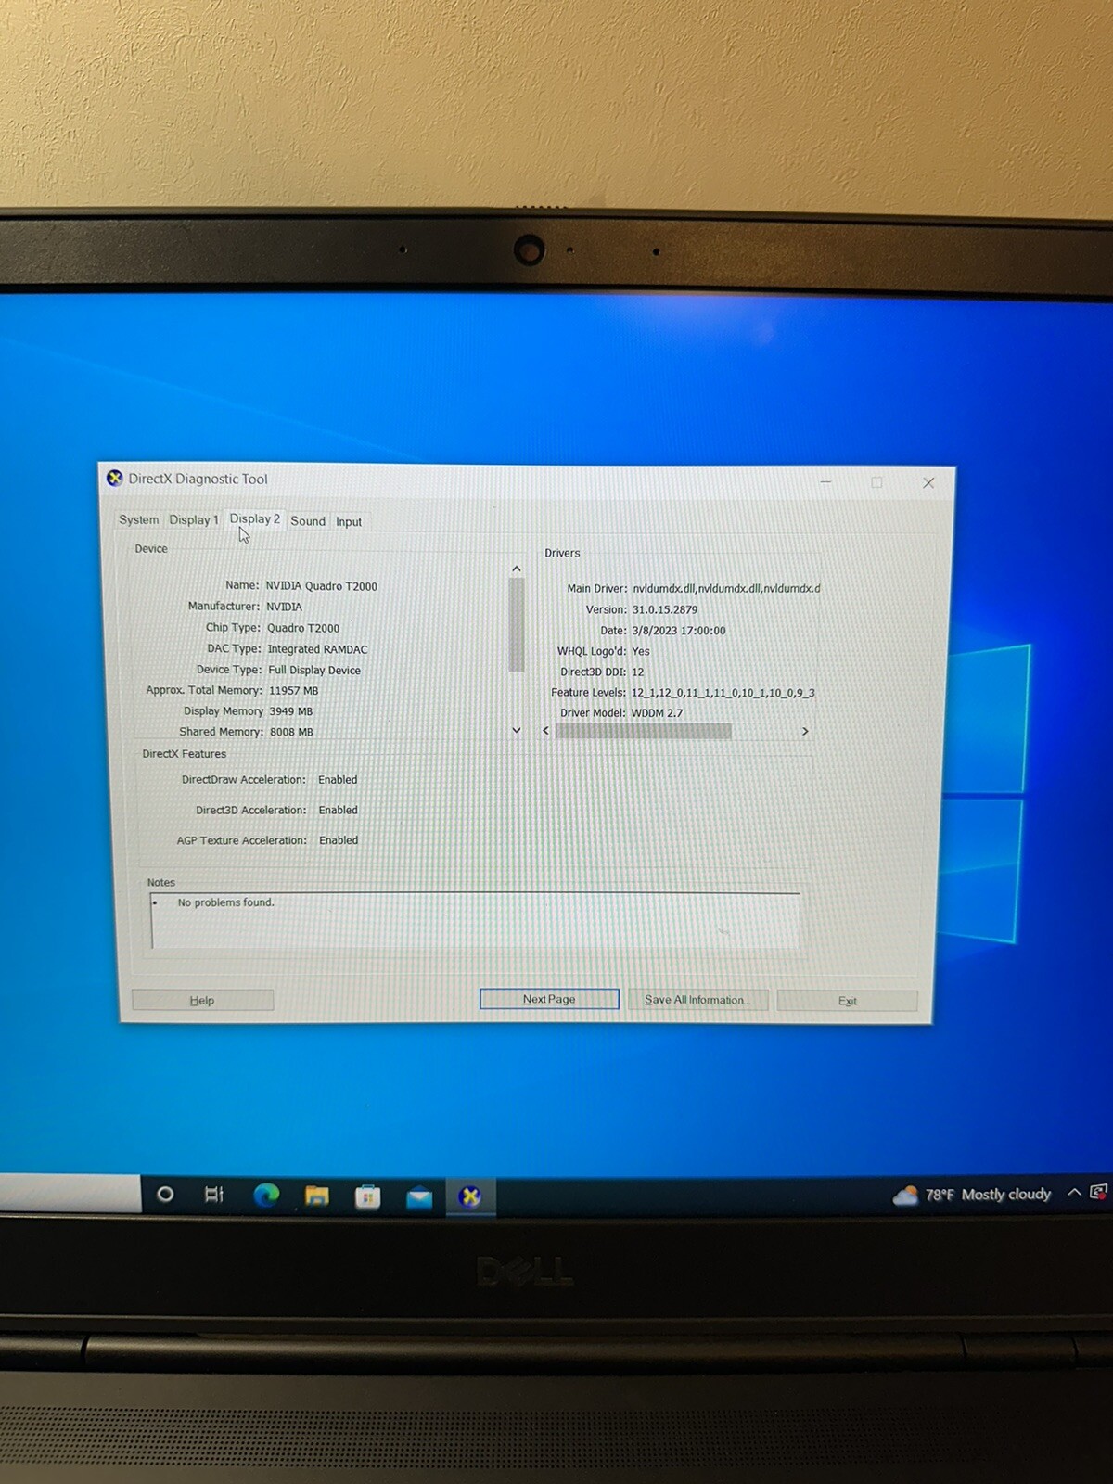Click Full Display Device value
The height and width of the screenshot is (1484, 1113).
point(314,670)
